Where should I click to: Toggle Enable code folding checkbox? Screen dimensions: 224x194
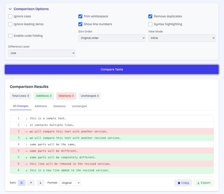pos(10,36)
